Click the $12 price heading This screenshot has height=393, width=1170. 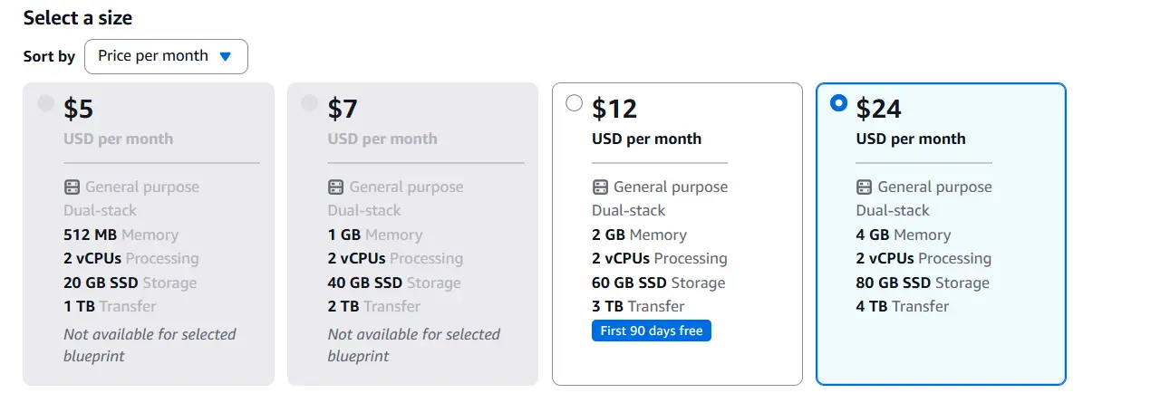coord(614,109)
